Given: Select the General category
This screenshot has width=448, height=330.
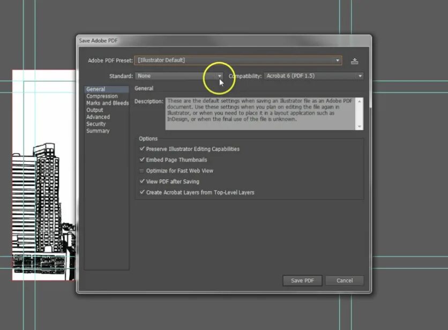Looking at the screenshot, I should [x=107, y=89].
